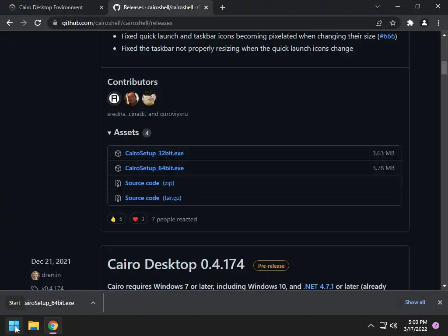This screenshot has width=448, height=336.
Task: Click the thumbs up reaction
Action: (x=116, y=219)
